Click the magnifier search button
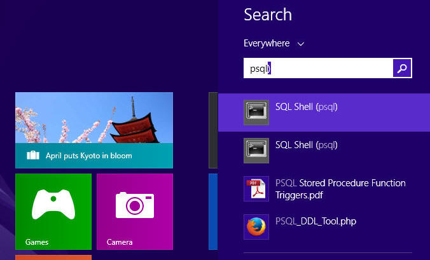The image size is (430, 260). [403, 68]
